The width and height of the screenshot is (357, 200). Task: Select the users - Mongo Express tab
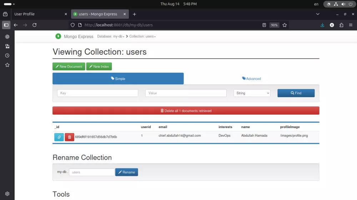(100, 14)
